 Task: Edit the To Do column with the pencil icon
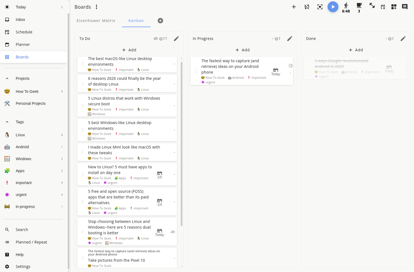pos(176,38)
